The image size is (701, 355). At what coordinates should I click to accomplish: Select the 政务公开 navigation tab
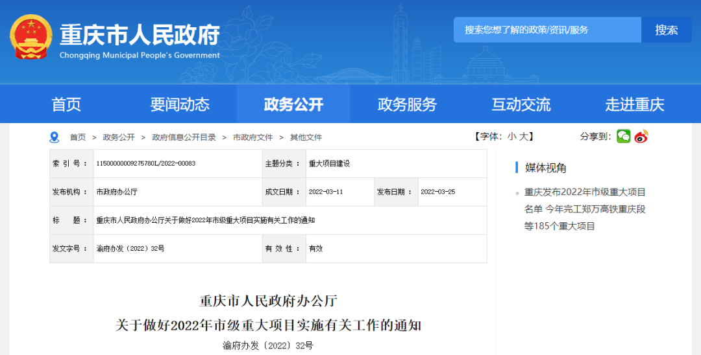293,104
